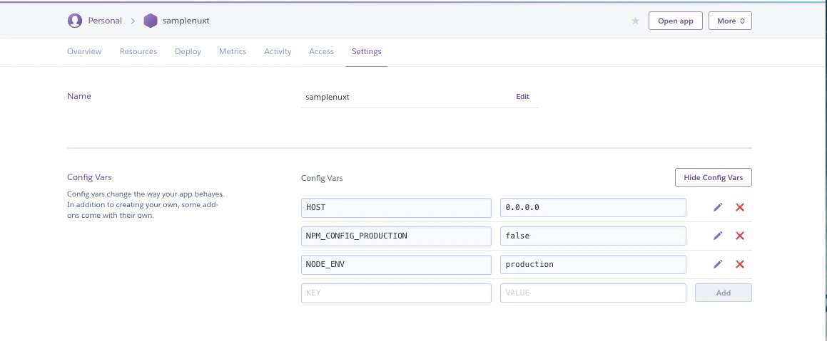
Task: Open the More dropdown menu
Action: point(730,21)
